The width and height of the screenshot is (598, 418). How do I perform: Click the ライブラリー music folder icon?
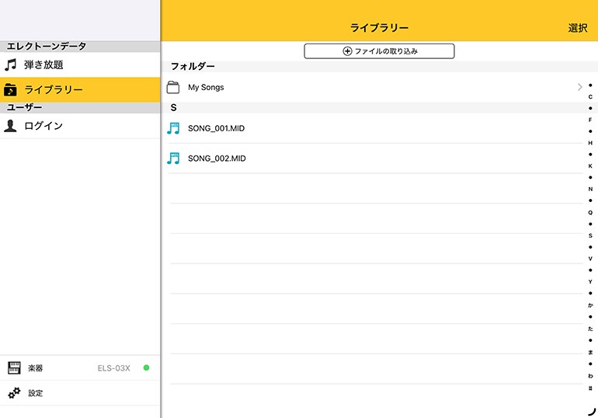coord(10,89)
